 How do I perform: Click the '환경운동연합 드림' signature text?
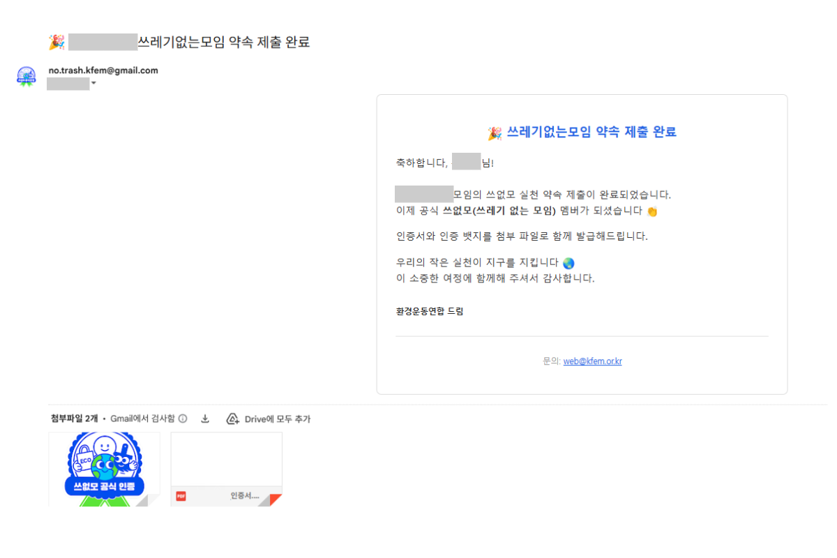point(430,312)
